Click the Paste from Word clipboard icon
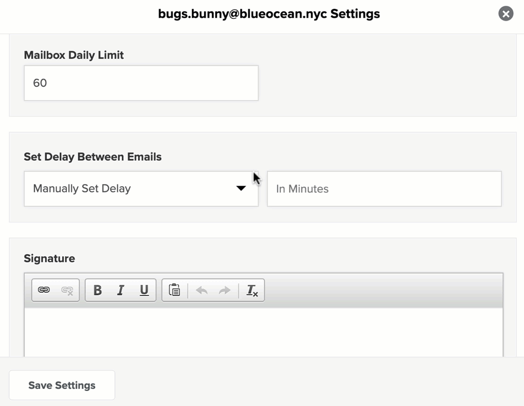 click(175, 290)
